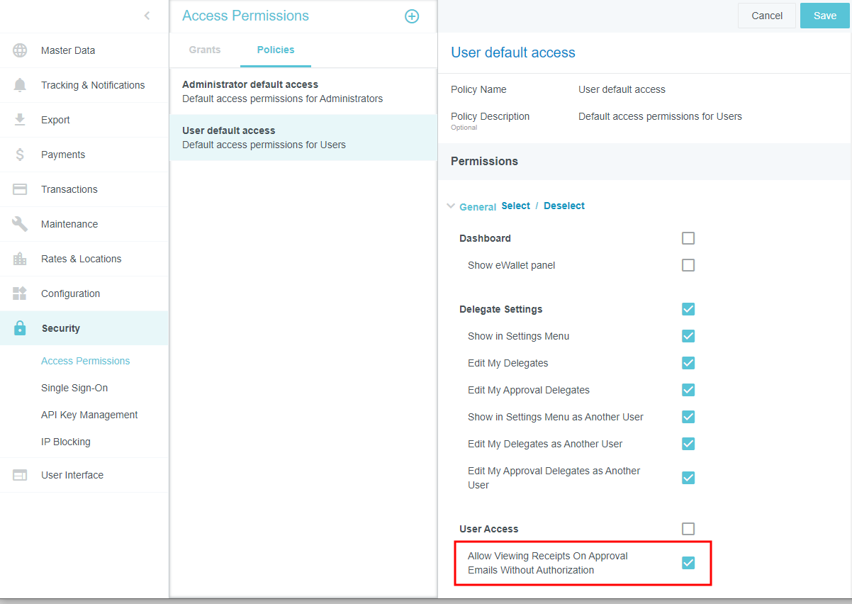852x604 pixels.
Task: Click the globe icon beside Master Data
Action: coord(20,50)
